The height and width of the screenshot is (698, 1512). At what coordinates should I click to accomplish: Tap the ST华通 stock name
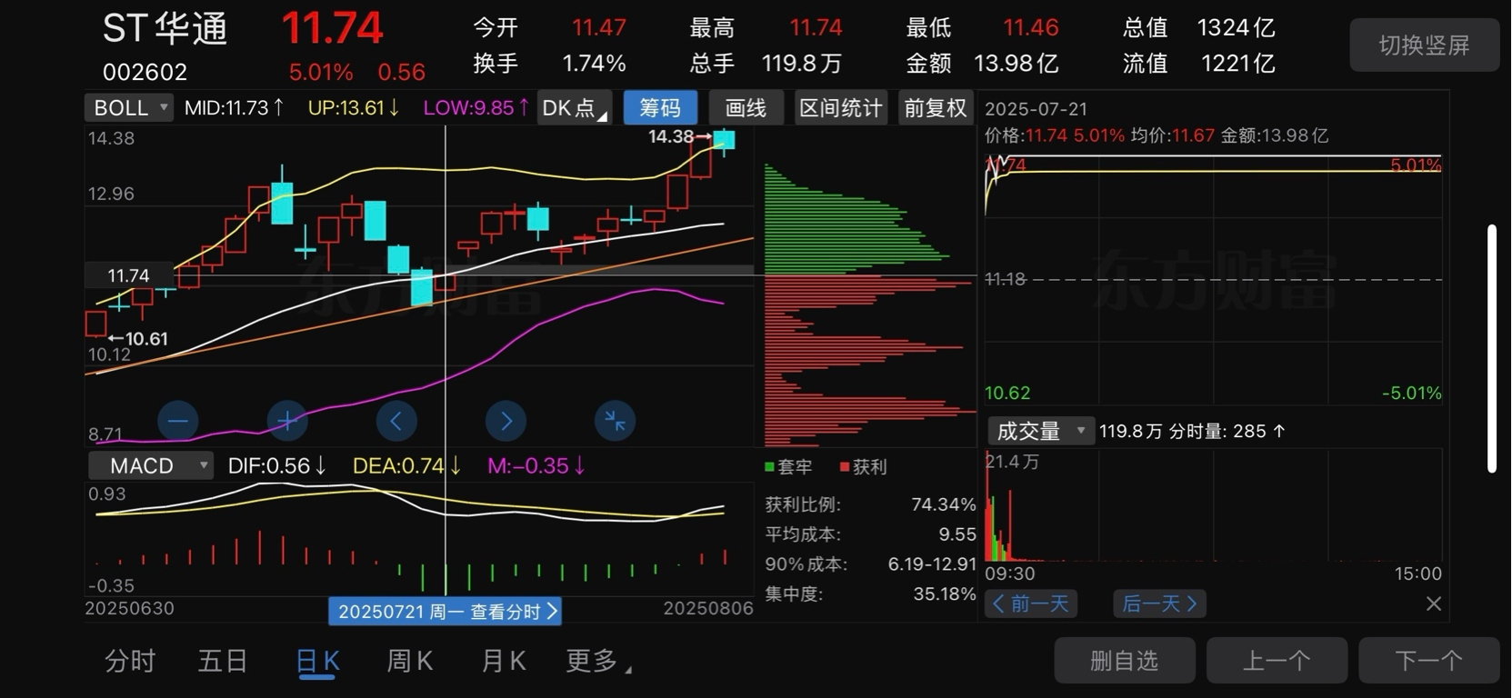(x=165, y=29)
